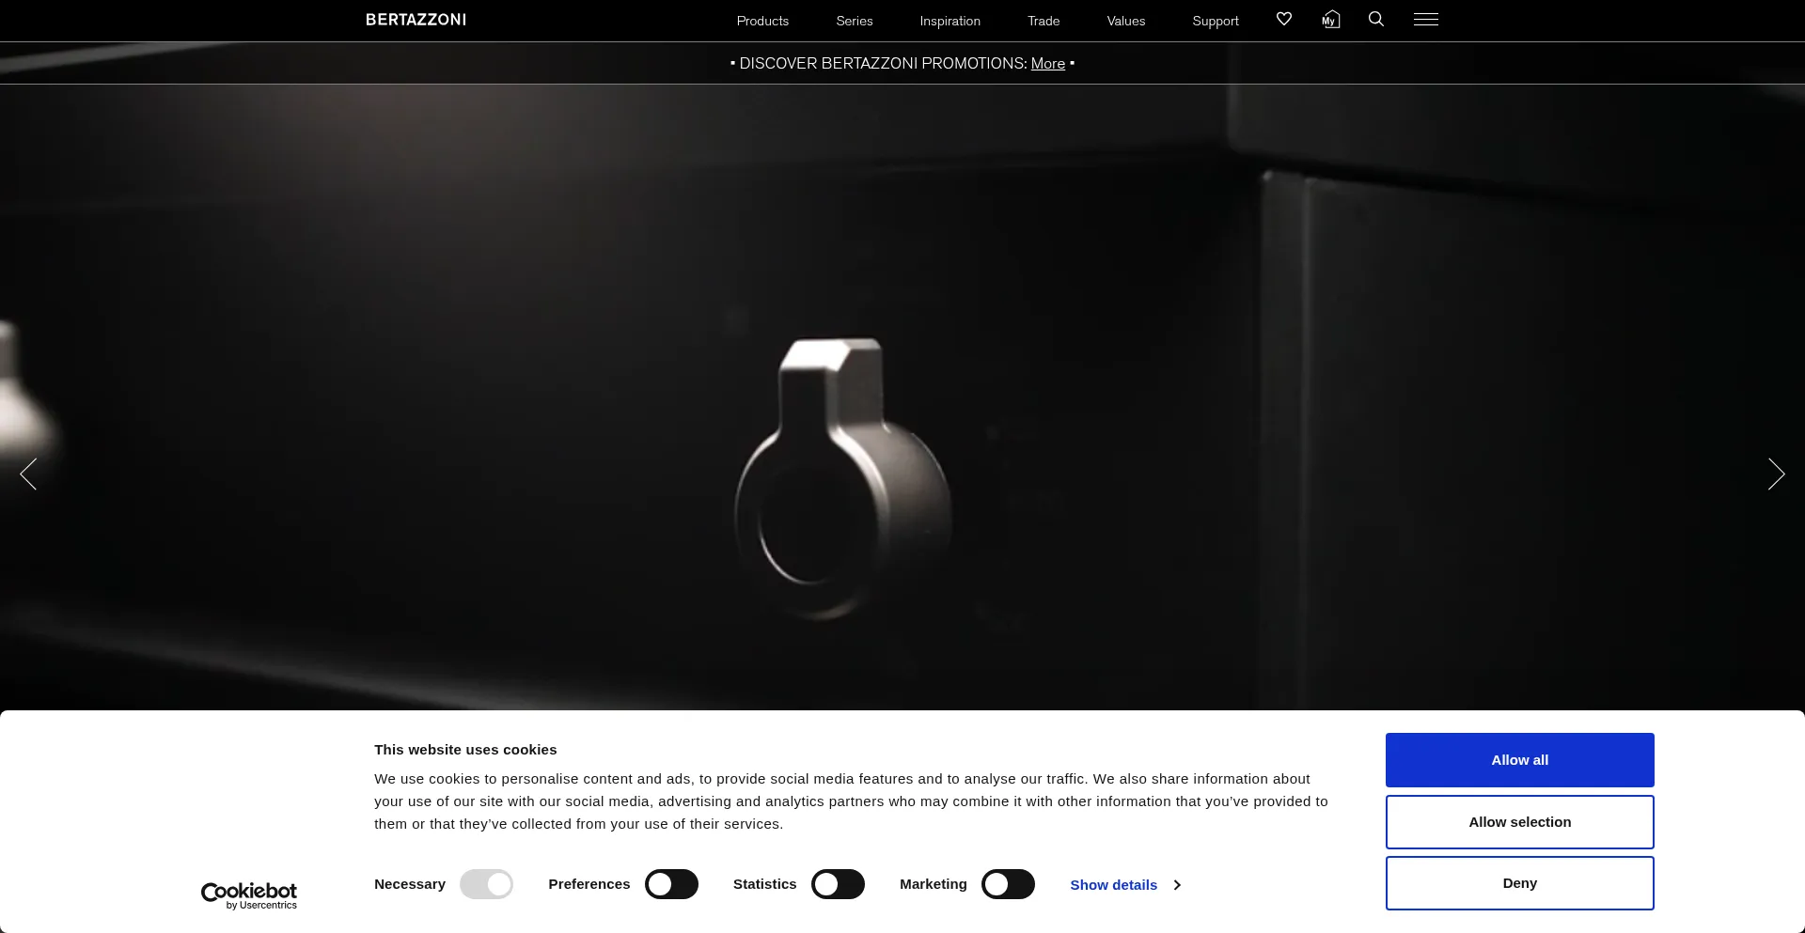
Task: Open the Products menu
Action: (x=762, y=21)
